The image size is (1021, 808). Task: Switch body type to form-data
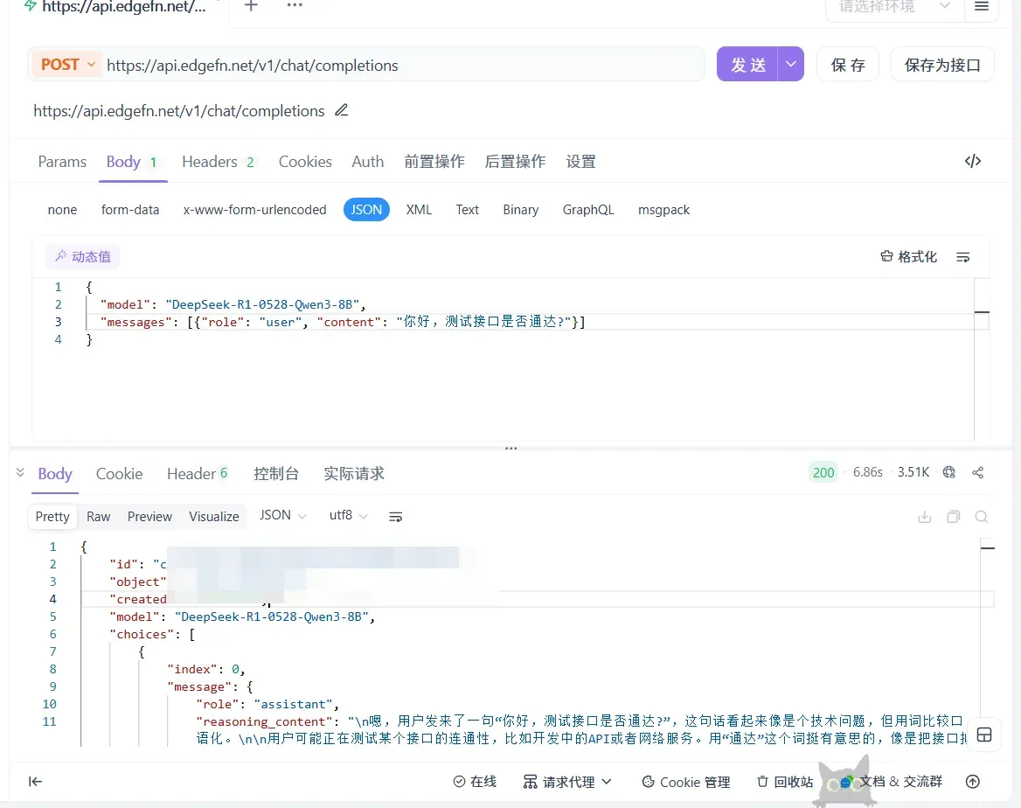(x=130, y=209)
